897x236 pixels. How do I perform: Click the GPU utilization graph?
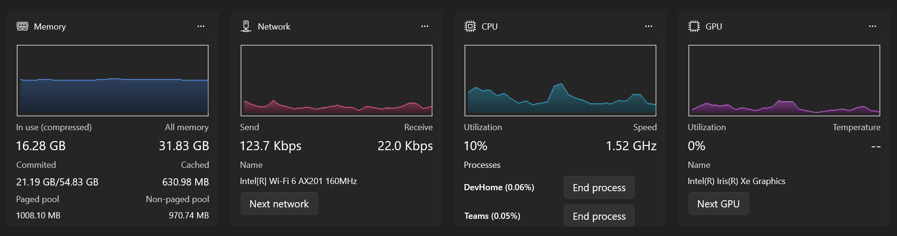[784, 81]
